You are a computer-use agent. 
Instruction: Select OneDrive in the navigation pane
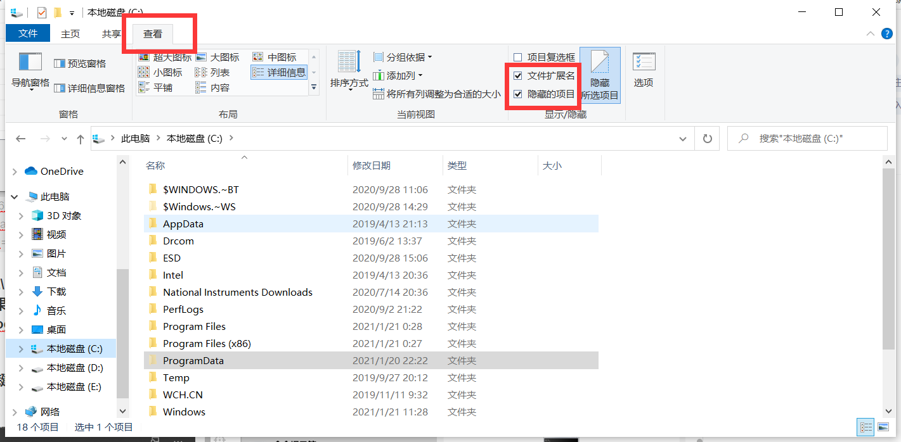click(x=62, y=171)
